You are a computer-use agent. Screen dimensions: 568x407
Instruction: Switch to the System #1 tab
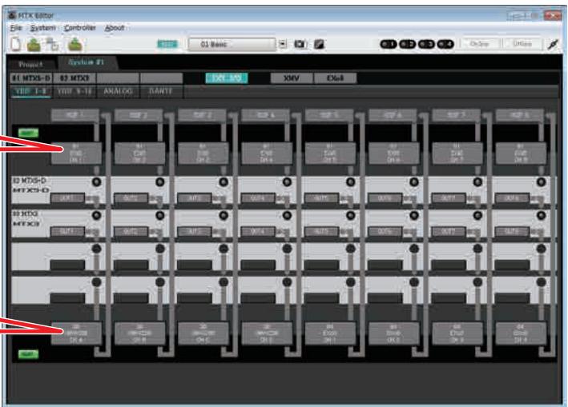(87, 62)
